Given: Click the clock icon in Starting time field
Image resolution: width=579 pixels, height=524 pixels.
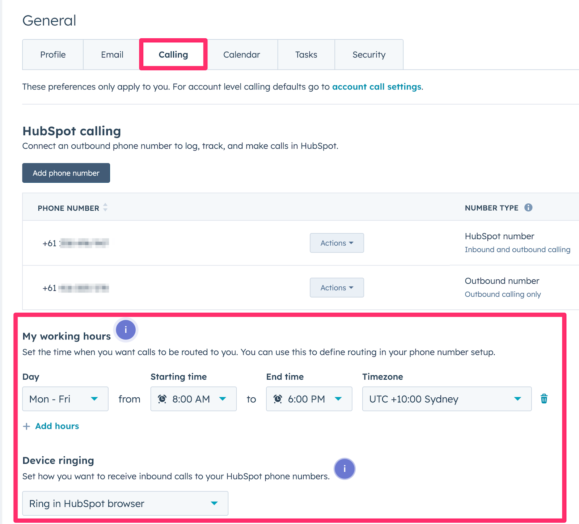Looking at the screenshot, I should click(x=162, y=399).
